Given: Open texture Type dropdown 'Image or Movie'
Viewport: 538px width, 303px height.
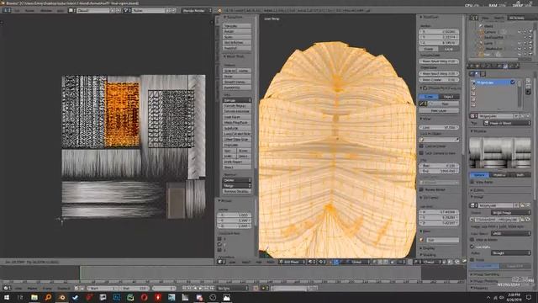Looking at the screenshot, I should (x=507, y=123).
